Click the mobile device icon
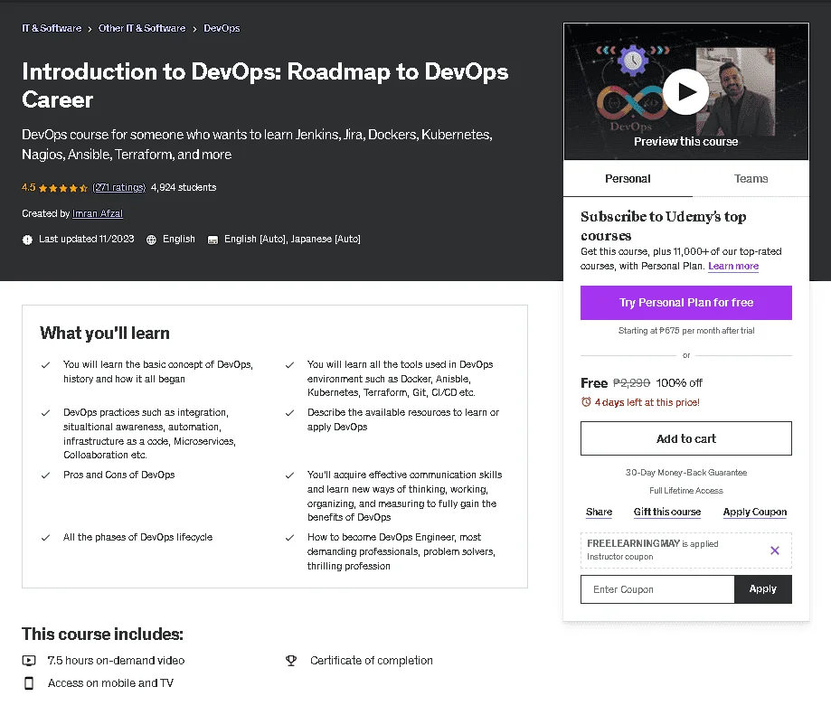Viewport: 831px width, 715px height. pyautogui.click(x=29, y=683)
